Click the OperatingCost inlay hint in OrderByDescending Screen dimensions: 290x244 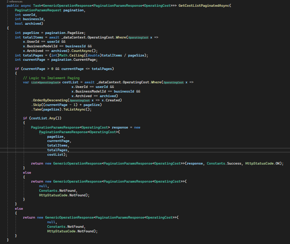coord(80,101)
